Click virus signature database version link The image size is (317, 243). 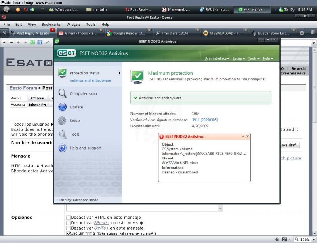[205, 120]
